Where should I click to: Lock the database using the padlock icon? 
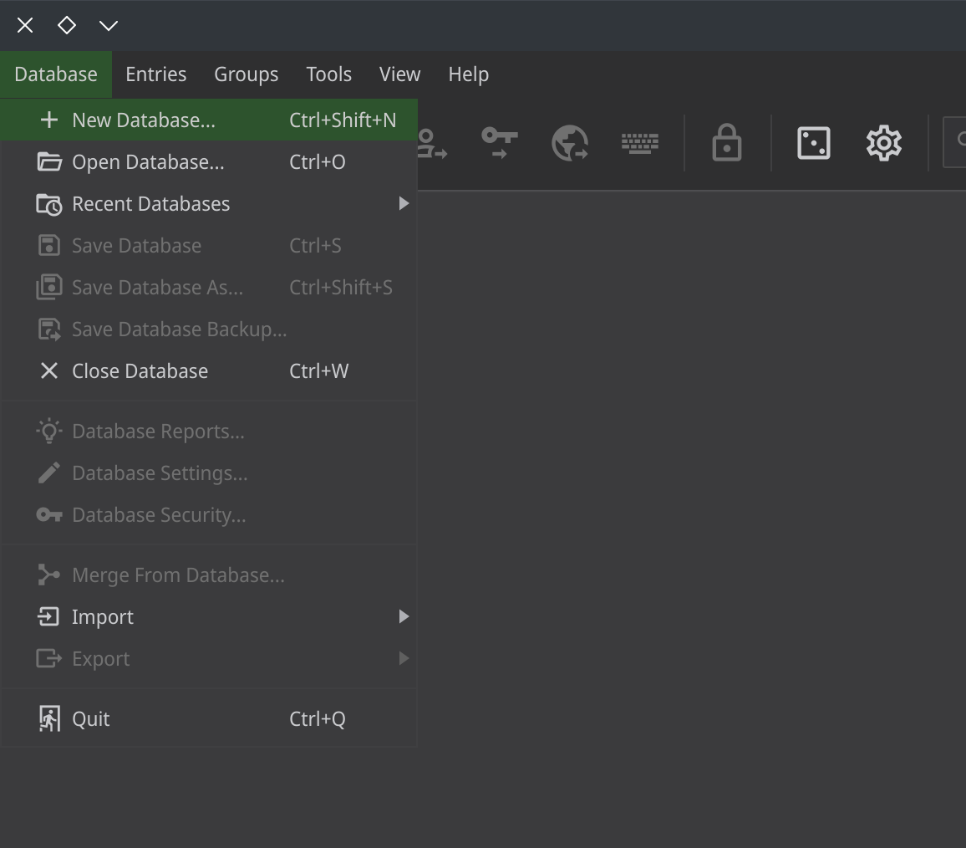click(726, 142)
